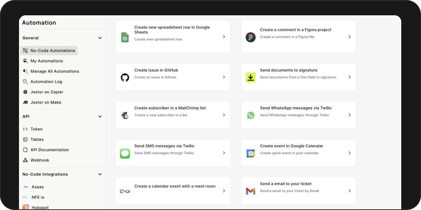Click the GitHub octocat icon
The width and height of the screenshot is (421, 210).
(x=125, y=77)
